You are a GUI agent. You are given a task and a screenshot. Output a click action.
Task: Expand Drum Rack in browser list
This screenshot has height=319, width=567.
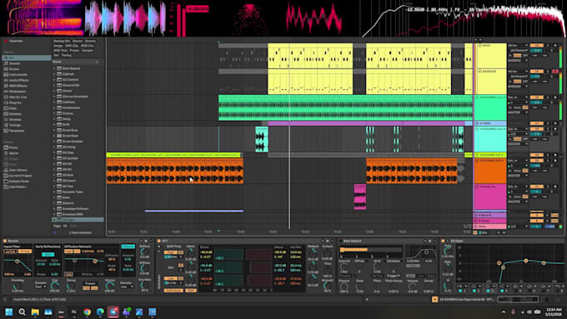54,136
